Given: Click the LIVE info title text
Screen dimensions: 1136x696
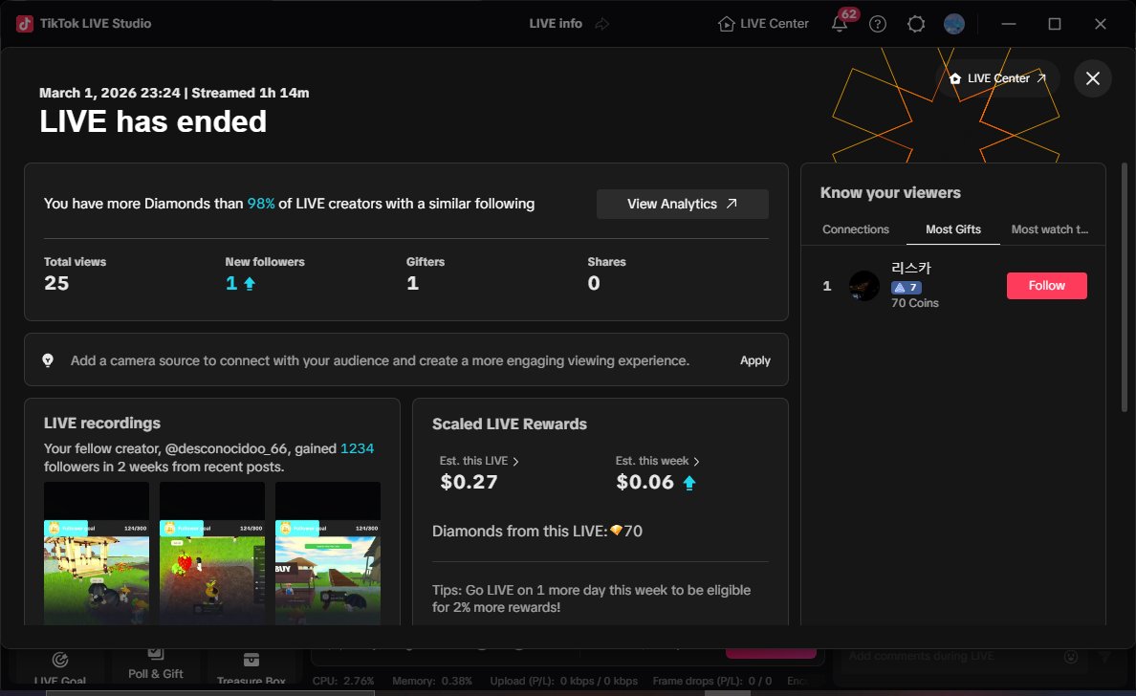Looking at the screenshot, I should pos(556,24).
